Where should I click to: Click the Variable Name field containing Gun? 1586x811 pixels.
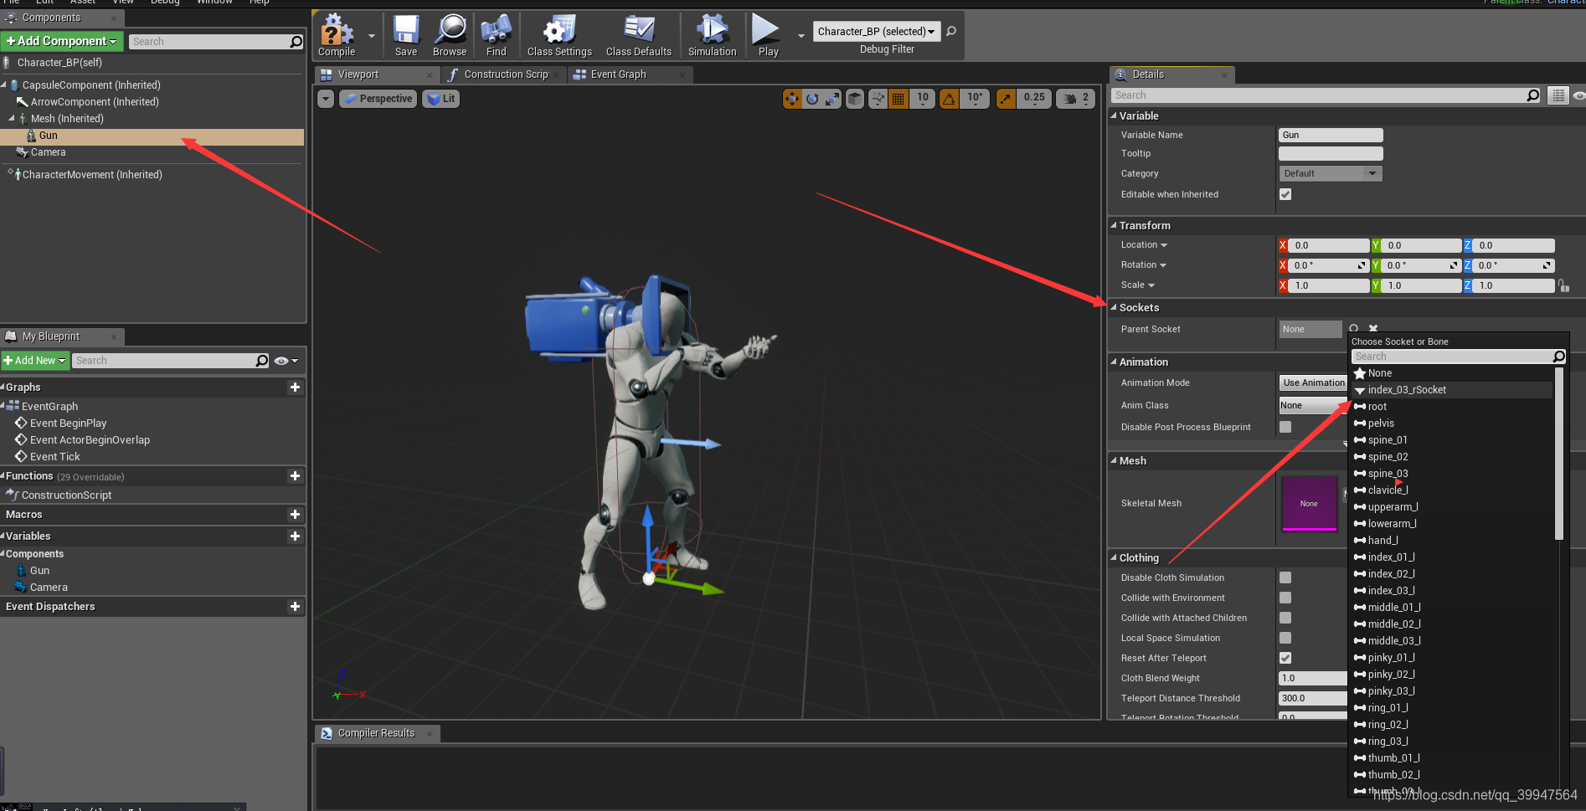(x=1331, y=135)
